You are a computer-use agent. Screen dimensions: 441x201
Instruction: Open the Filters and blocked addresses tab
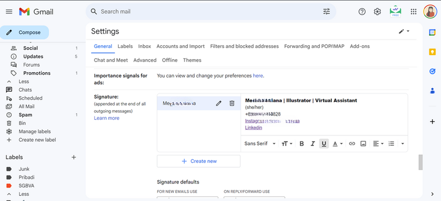tap(244, 46)
